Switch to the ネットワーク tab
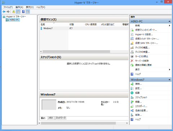Image resolution: width=173 pixels, height=131 pixels. (61, 118)
